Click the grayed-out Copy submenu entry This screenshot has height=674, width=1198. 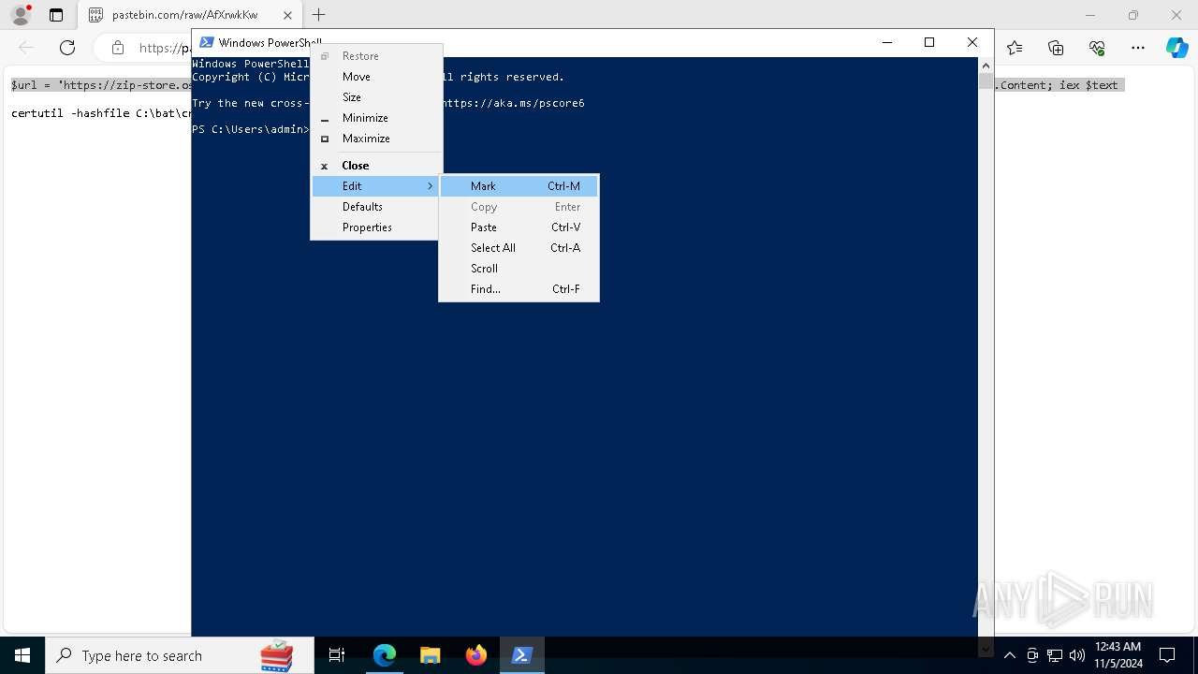tap(519, 207)
